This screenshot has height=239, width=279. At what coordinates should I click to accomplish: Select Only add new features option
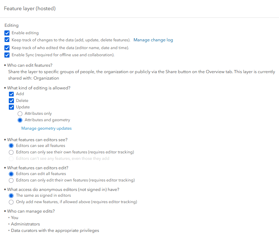click(11, 202)
